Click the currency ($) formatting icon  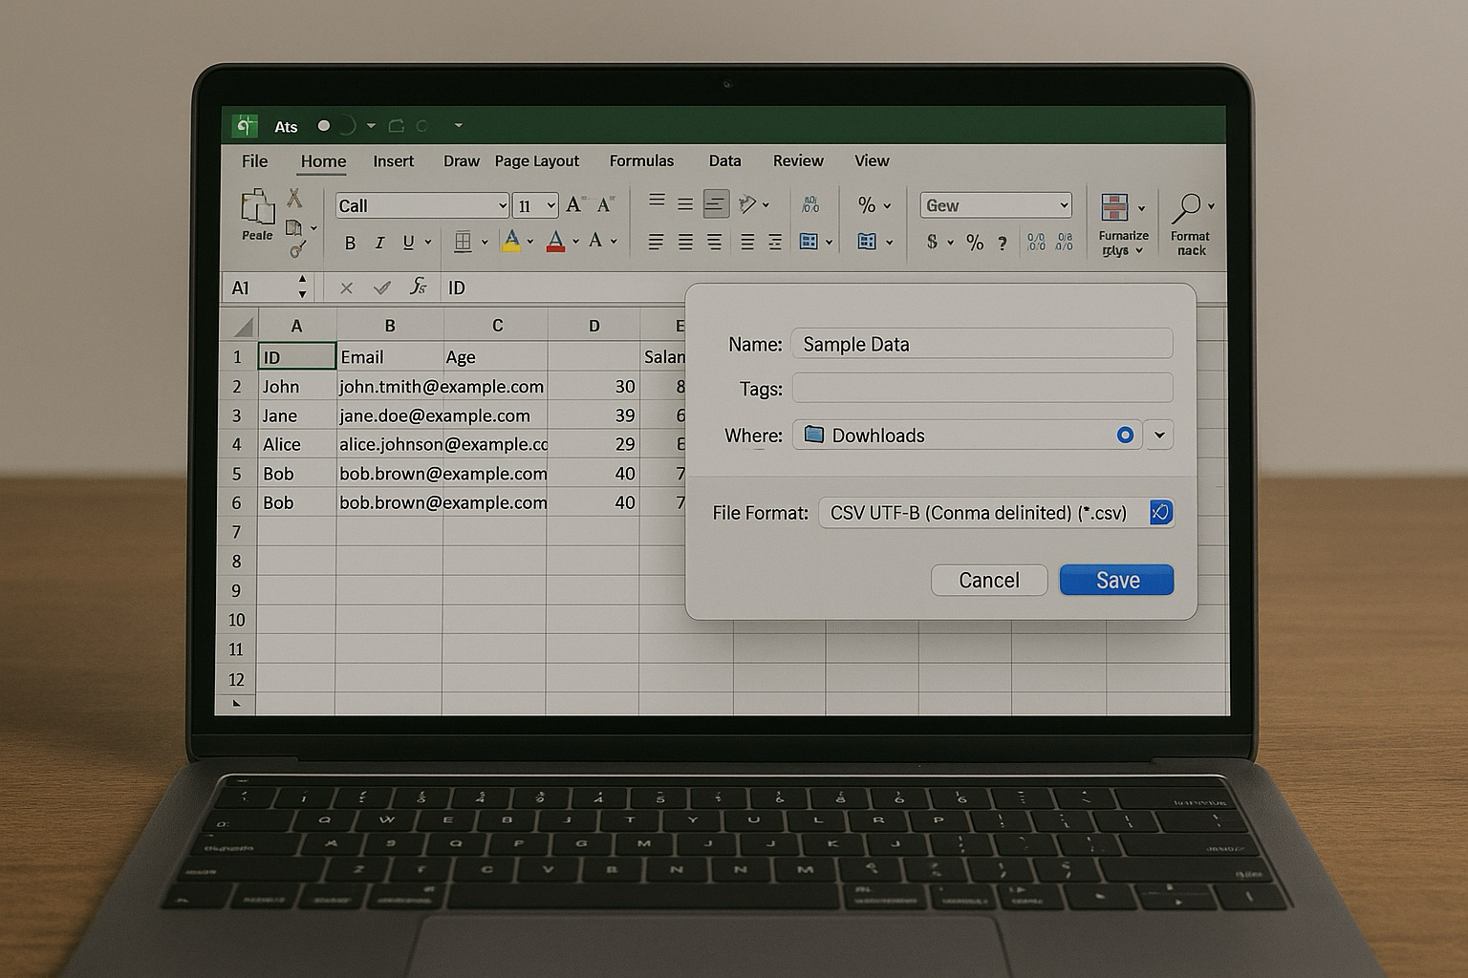(x=932, y=243)
